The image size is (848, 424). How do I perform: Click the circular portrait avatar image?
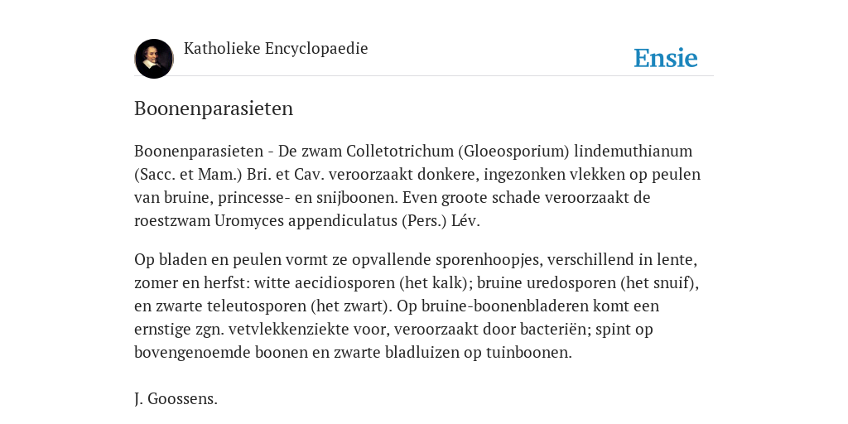[x=154, y=59]
